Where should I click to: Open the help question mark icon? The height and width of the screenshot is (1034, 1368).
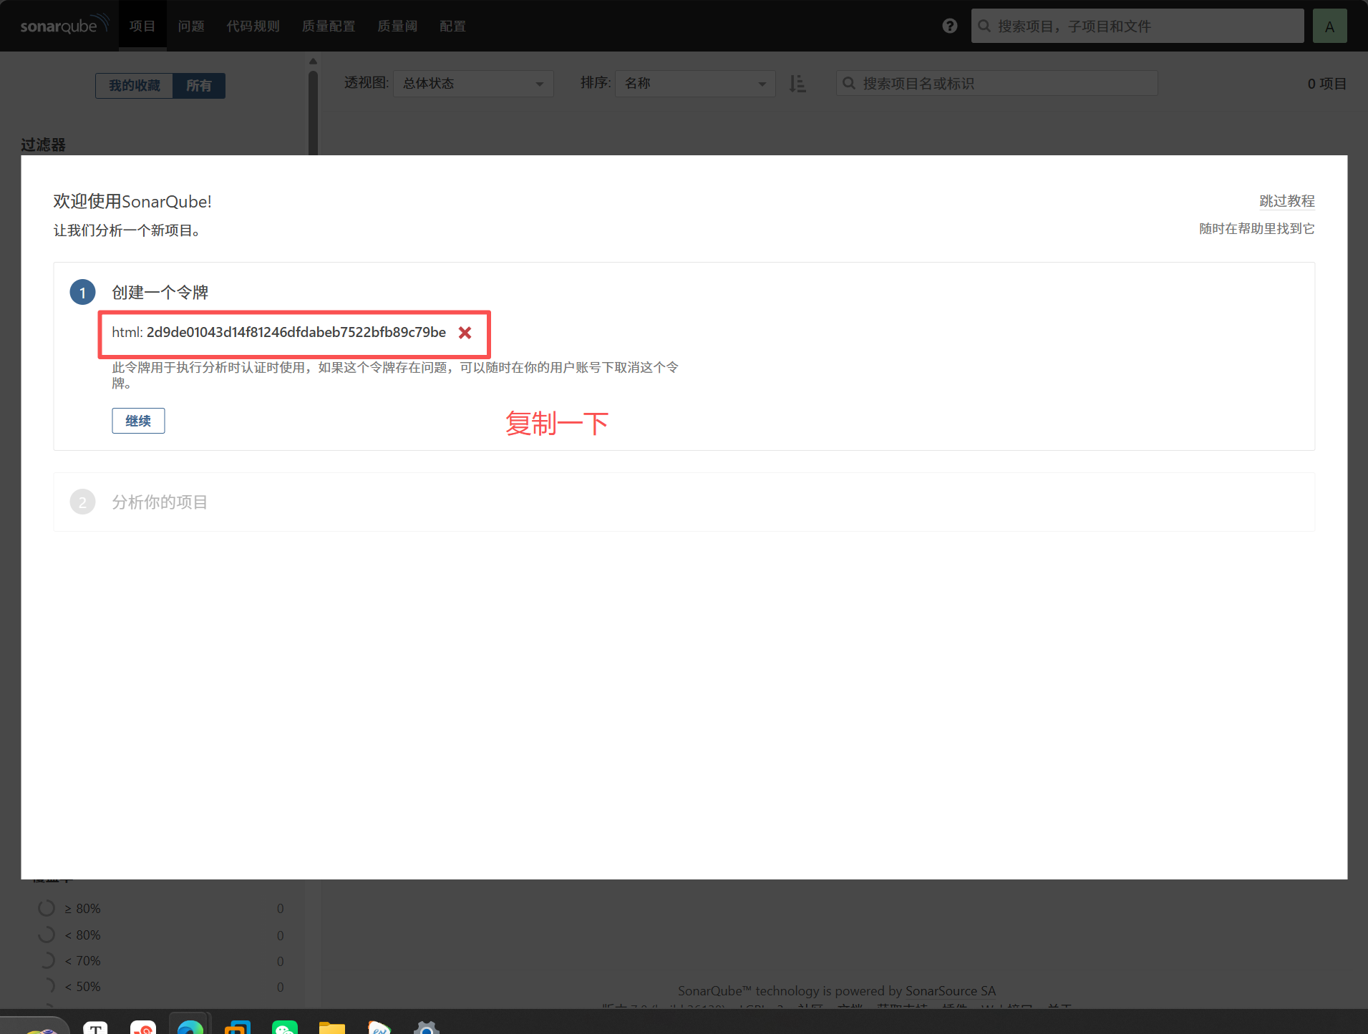click(950, 26)
